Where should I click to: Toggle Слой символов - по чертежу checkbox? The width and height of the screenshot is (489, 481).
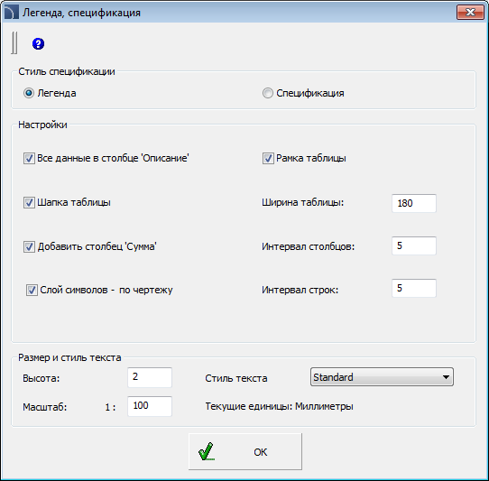tap(32, 291)
